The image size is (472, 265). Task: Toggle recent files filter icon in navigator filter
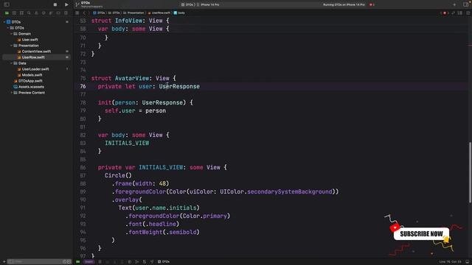64,262
